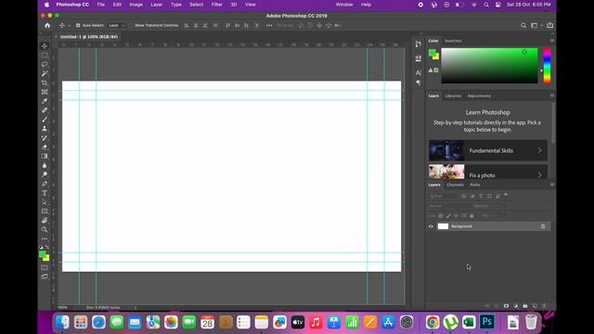
Task: Expand Fundamental Skills chevron
Action: pyautogui.click(x=539, y=150)
